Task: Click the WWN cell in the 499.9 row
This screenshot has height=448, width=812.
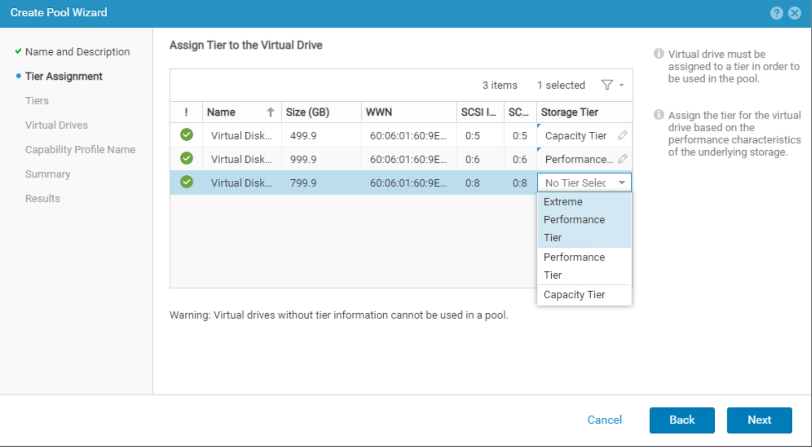Action: (x=408, y=136)
